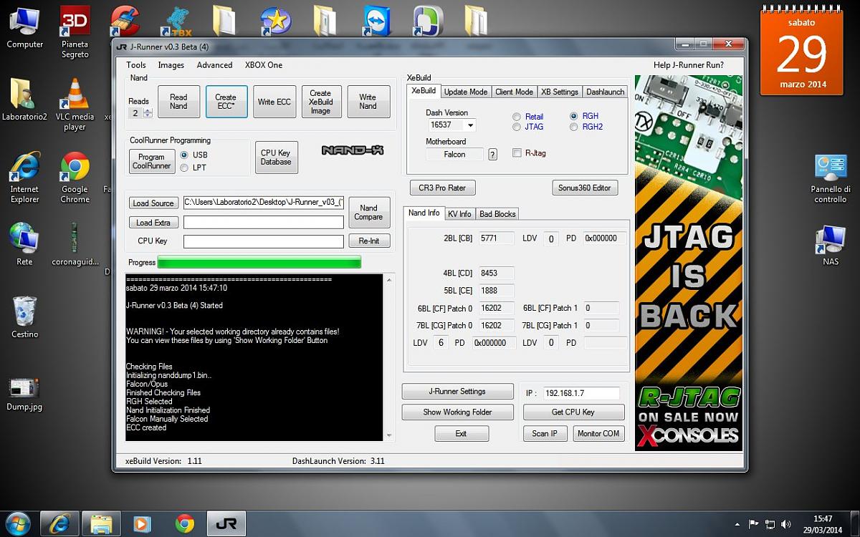Select the J-Runner taskbar button
This screenshot has height=537, width=860.
click(x=226, y=523)
